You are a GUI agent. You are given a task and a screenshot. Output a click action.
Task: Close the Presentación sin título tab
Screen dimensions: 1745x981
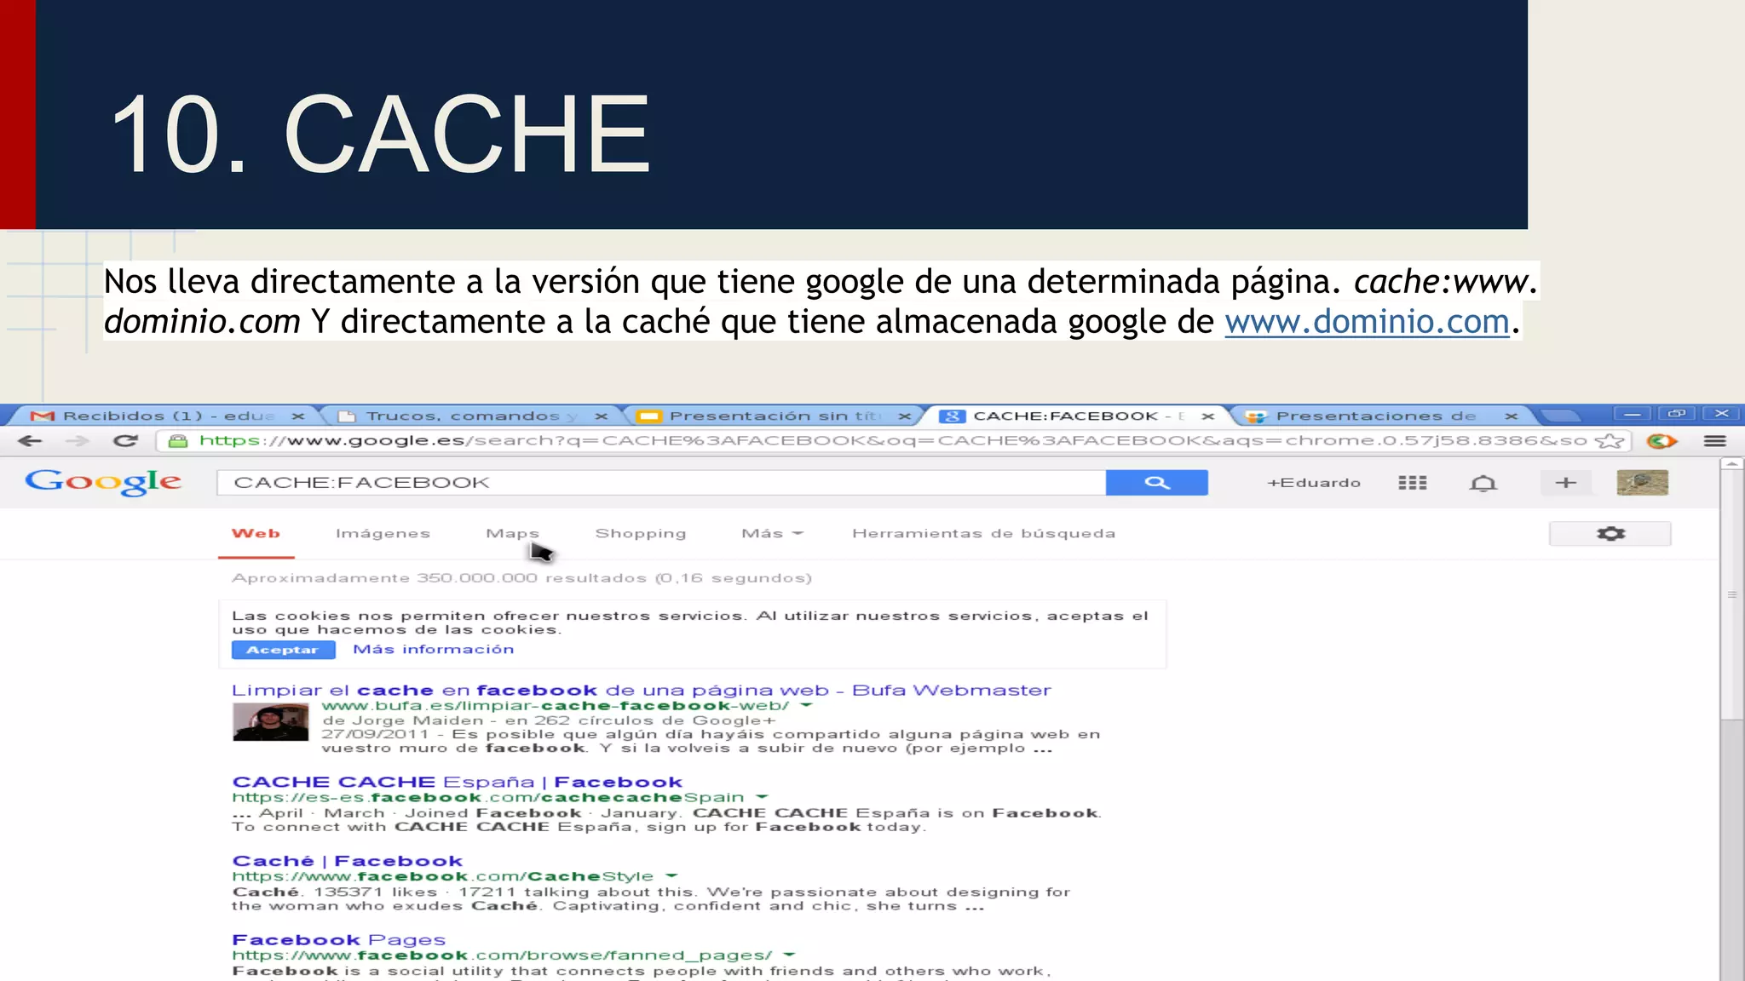coord(904,416)
